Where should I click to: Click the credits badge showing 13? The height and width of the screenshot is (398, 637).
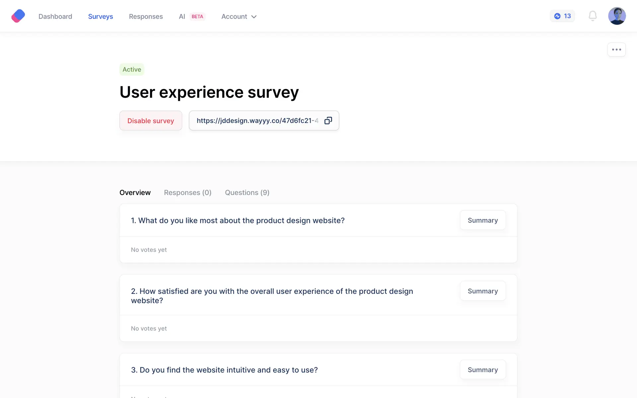point(562,16)
